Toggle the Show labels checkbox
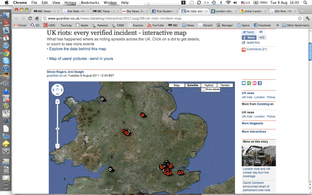312x195 pixels. pyautogui.click(x=203, y=90)
